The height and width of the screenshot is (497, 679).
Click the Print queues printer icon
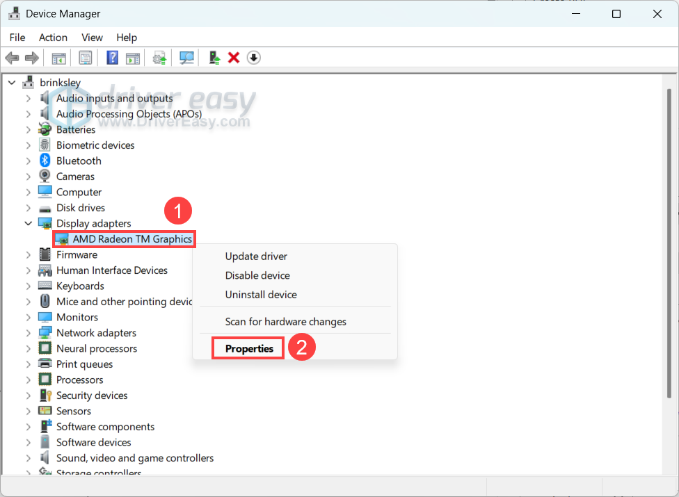[45, 364]
